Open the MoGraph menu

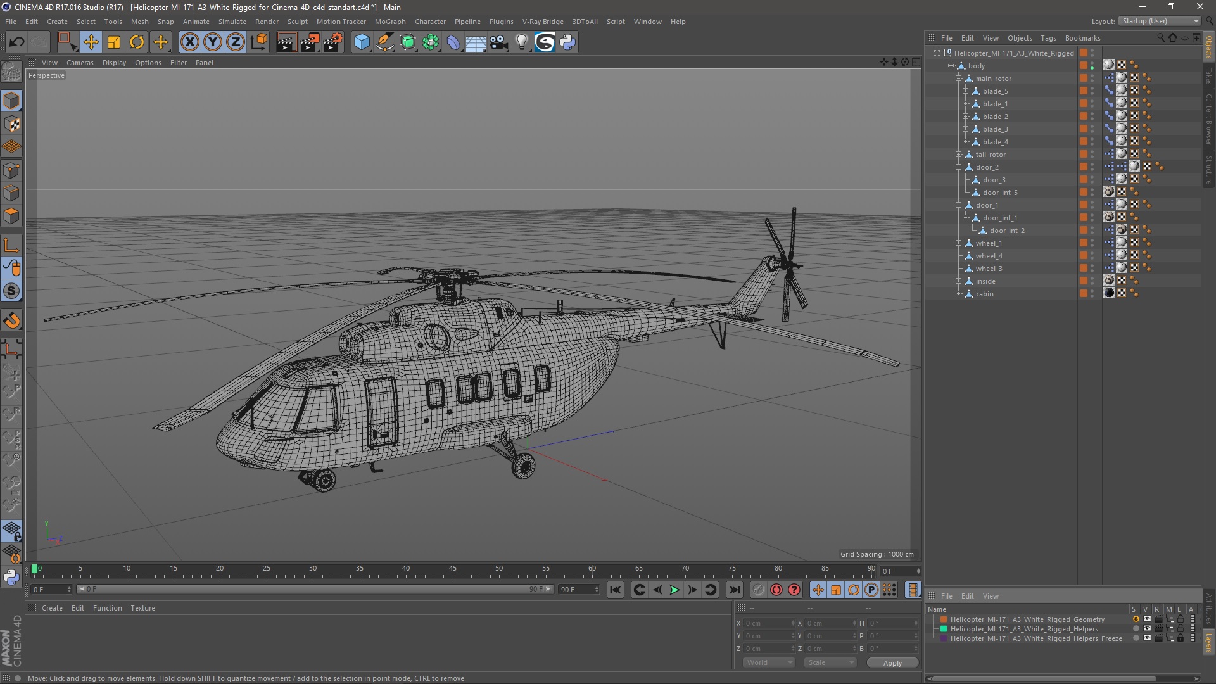click(x=390, y=22)
